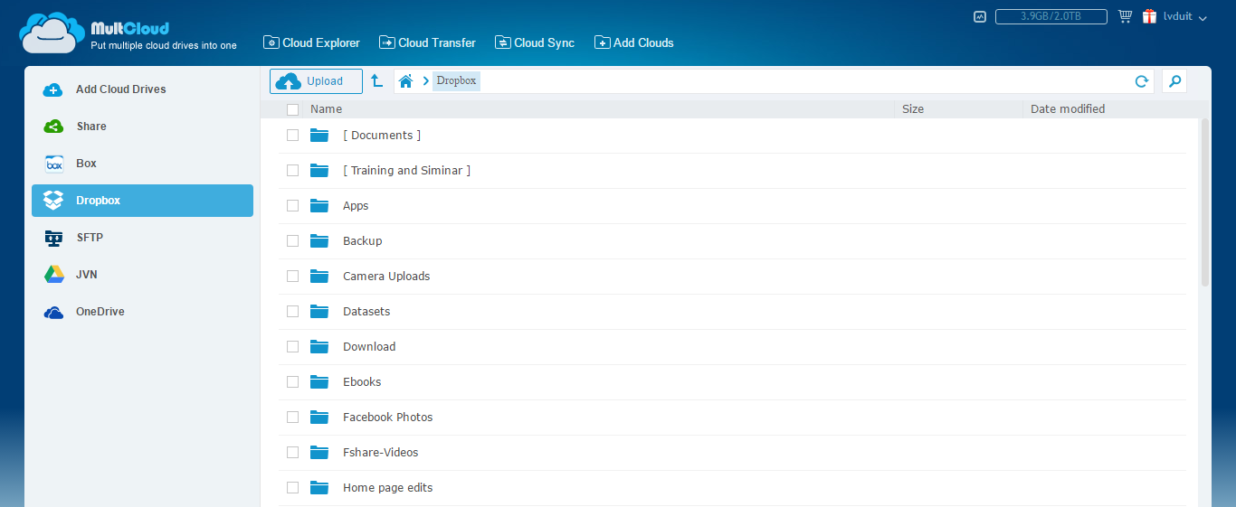Click the [ Training and Siminar ] folder icon

[319, 170]
